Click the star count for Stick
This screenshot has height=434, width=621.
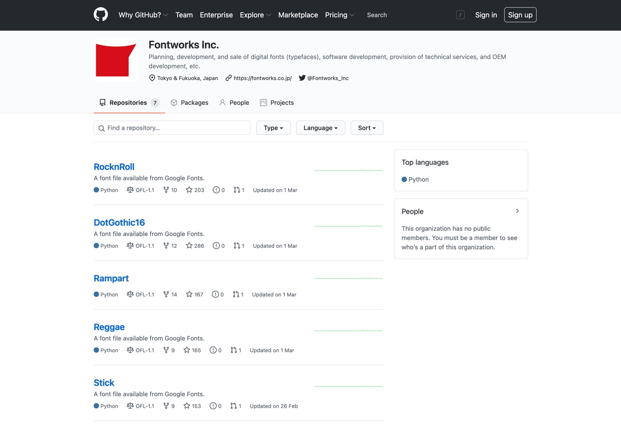[x=192, y=406]
